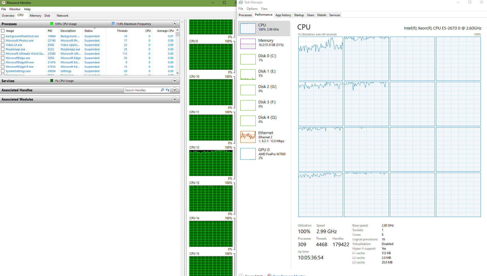Tick the Microsoft.Photos.exe checkbox
The width and height of the screenshot is (487, 276).
click(x=3, y=41)
